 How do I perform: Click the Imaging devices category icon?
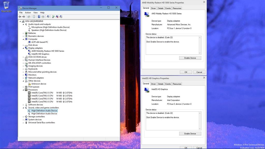(x=26, y=66)
